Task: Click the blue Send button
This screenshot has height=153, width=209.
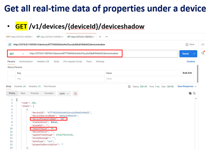Action: [x=185, y=54]
